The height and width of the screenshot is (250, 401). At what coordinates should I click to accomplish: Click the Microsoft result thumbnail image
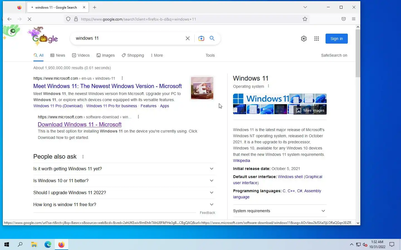pos(202,88)
